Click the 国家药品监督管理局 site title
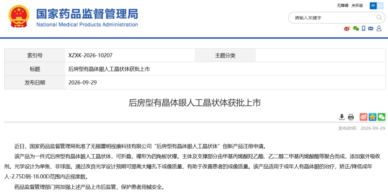 pyautogui.click(x=87, y=14)
